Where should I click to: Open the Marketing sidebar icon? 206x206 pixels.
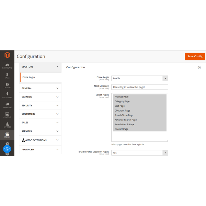pos(7,105)
